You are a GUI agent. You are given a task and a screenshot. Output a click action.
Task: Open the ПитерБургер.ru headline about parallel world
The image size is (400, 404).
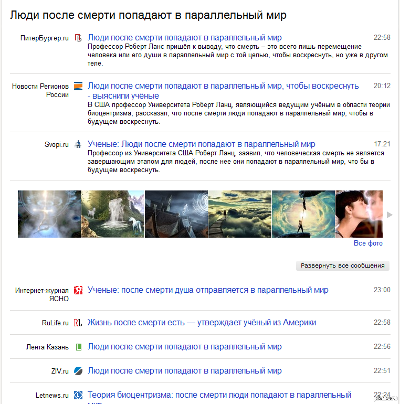click(x=185, y=38)
